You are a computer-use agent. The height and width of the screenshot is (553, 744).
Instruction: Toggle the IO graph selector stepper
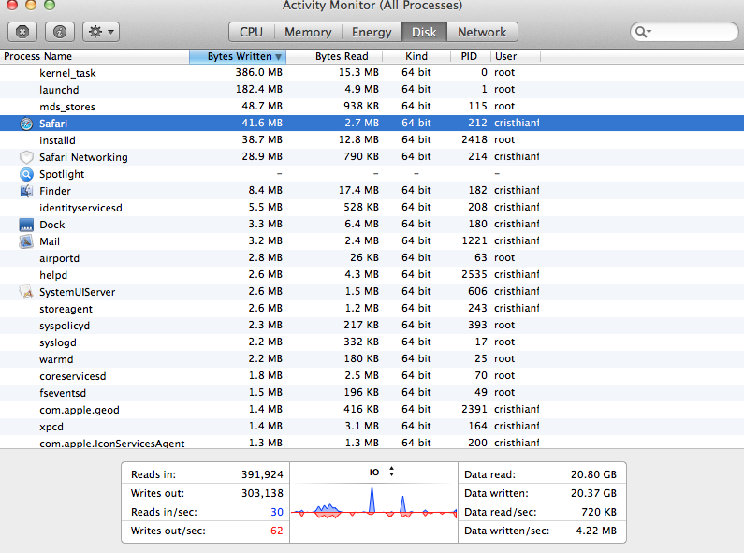point(391,472)
